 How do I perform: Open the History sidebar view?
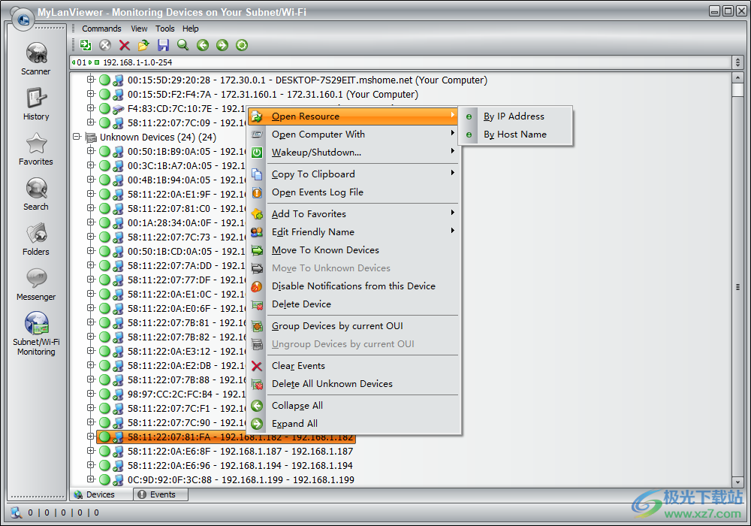coord(35,103)
